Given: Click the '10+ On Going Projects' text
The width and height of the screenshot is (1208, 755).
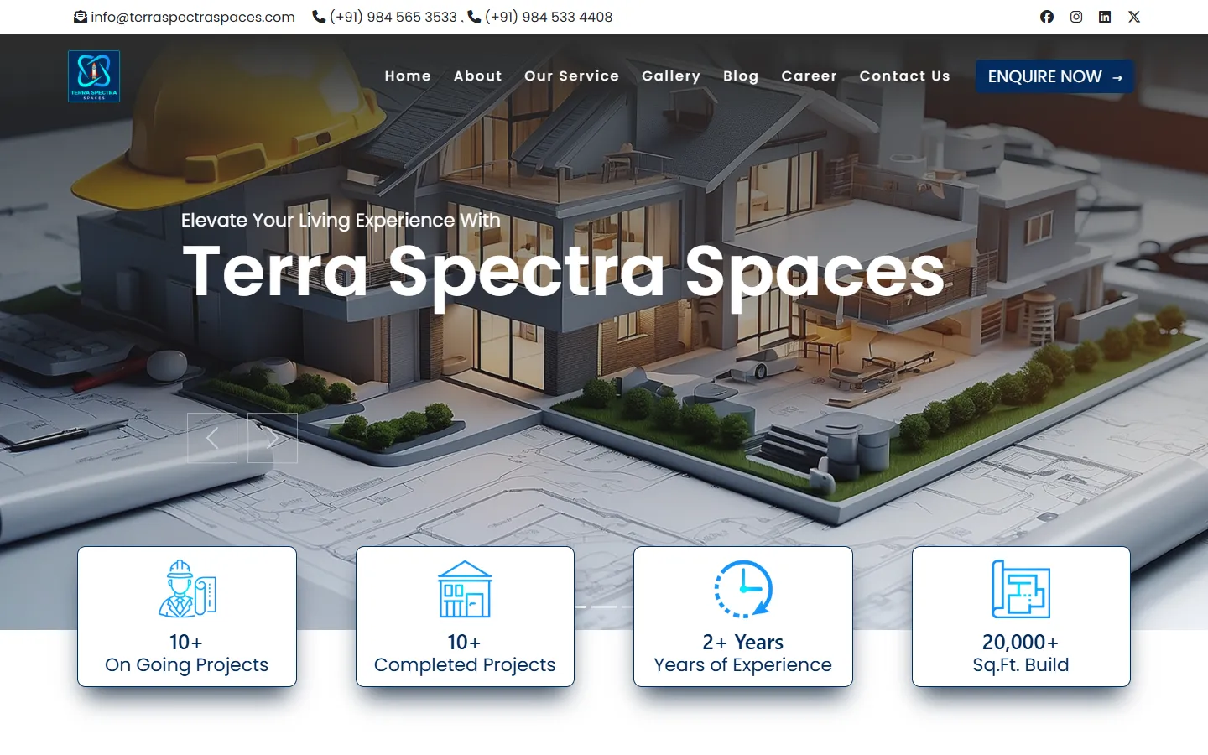Looking at the screenshot, I should [x=186, y=653].
